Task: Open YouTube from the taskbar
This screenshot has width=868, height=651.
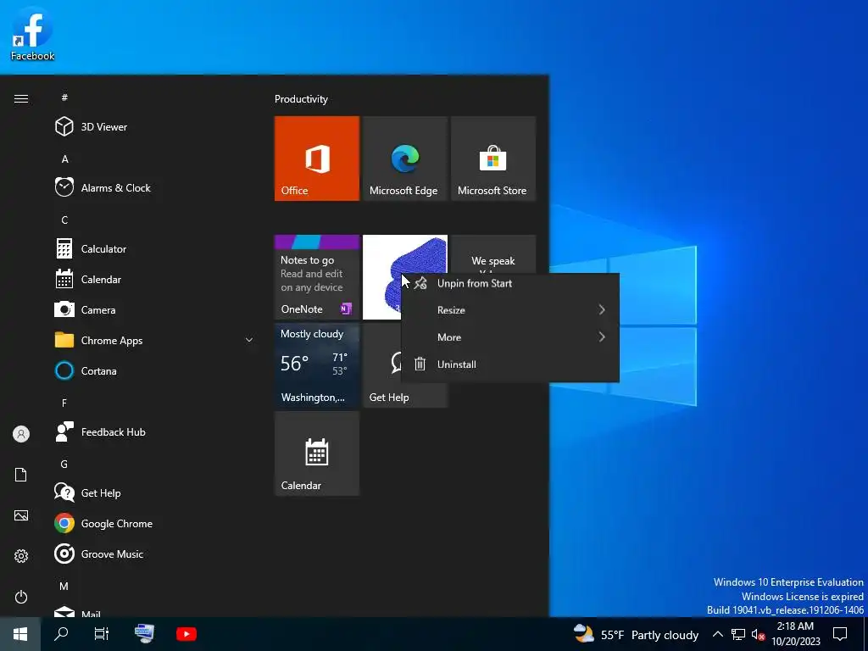Action: tap(186, 634)
